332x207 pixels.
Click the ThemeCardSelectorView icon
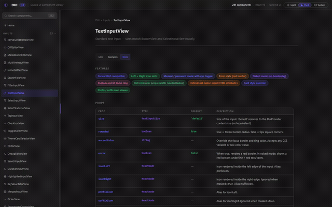click(5, 139)
